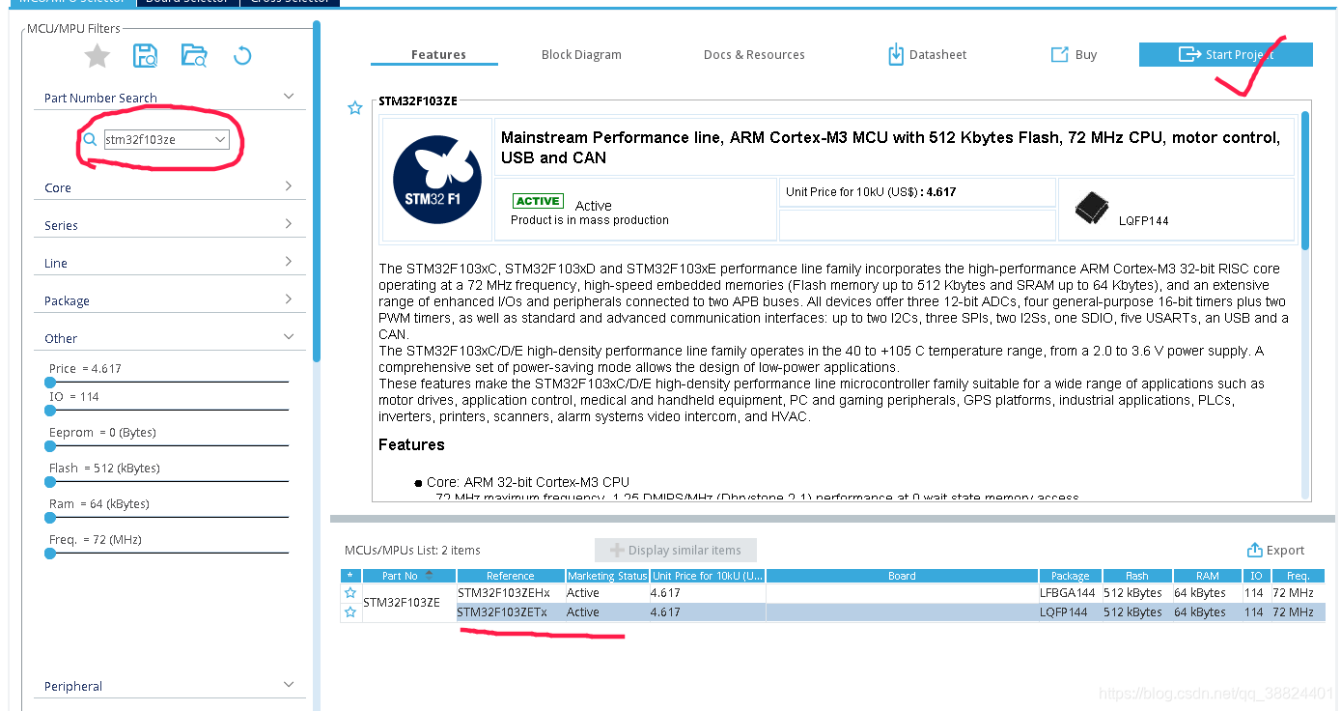This screenshot has width=1341, height=711.
Task: Adjust the IO slider handle
Action: pyautogui.click(x=50, y=411)
